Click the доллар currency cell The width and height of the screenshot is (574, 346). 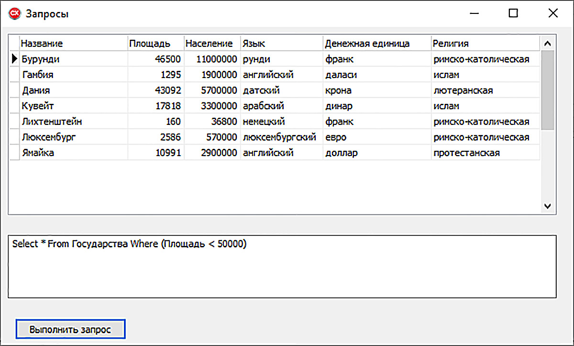tap(377, 153)
